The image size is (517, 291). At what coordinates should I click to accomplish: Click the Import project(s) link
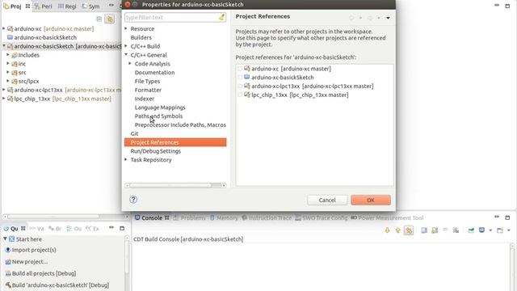click(x=34, y=250)
